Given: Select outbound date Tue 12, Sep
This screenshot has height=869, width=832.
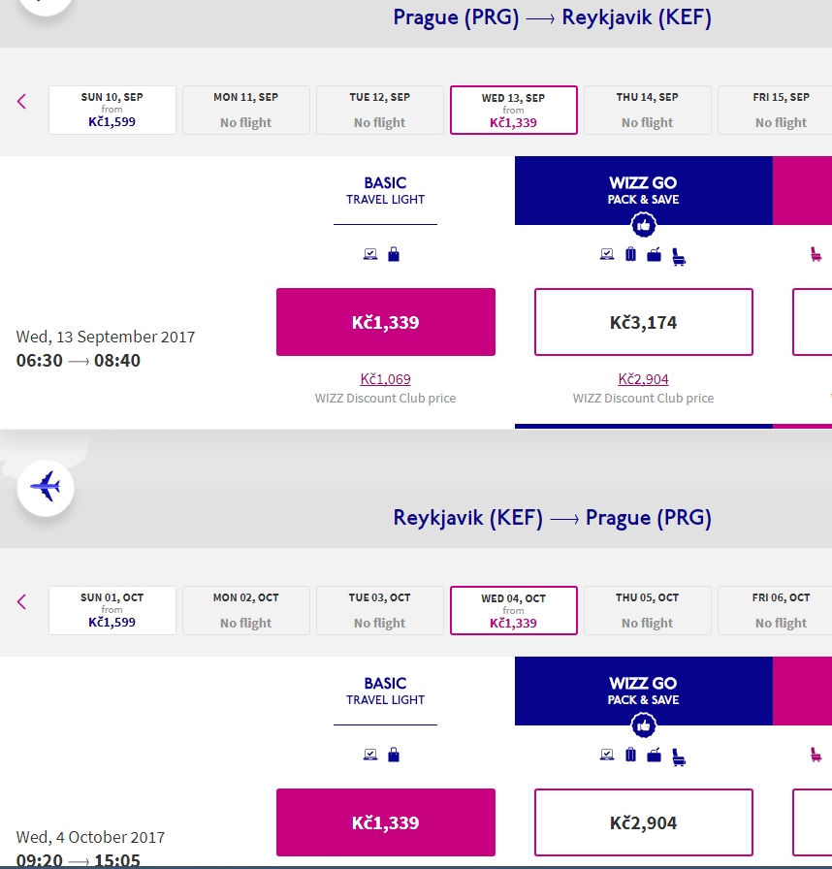Looking at the screenshot, I should (380, 110).
